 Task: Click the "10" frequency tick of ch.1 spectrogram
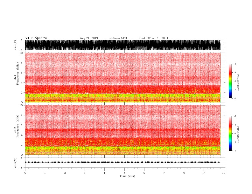21,53
